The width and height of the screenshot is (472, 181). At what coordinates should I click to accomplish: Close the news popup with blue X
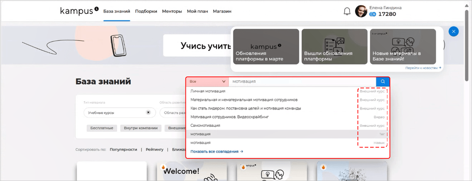(454, 32)
